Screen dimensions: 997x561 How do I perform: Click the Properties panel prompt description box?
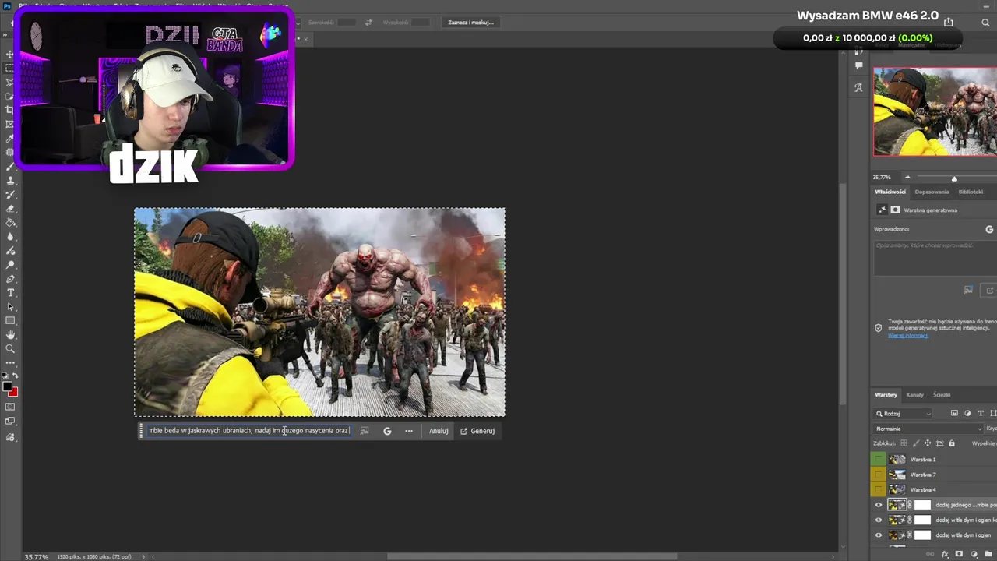click(935, 257)
